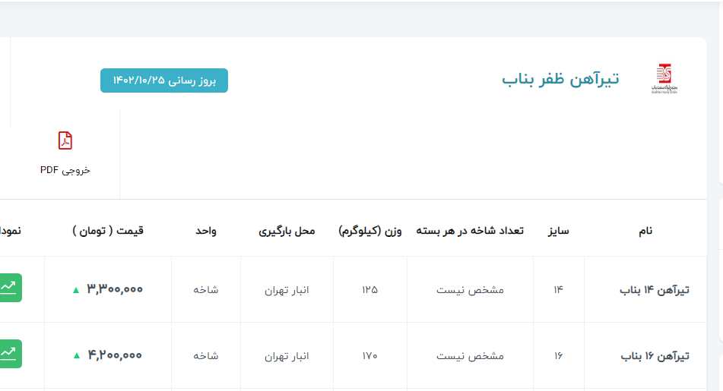The image size is (723, 391).
Task: Click the نام column header
Action: [645, 231]
